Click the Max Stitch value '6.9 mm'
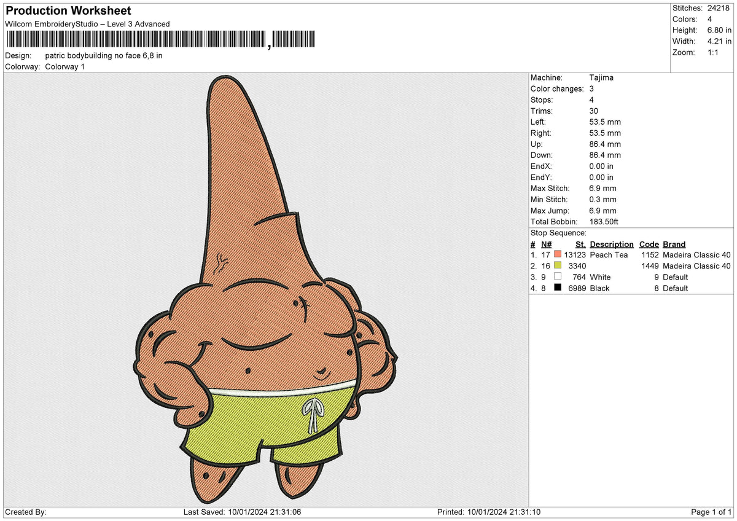 (602, 188)
